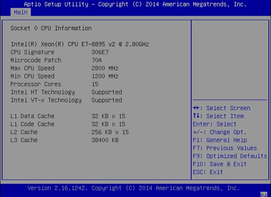The image size is (271, 197).
Task: Click the 70A microcode value
Action: pos(96,60)
